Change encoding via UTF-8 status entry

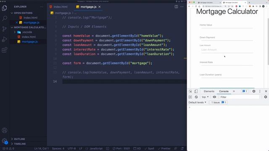(71, 148)
